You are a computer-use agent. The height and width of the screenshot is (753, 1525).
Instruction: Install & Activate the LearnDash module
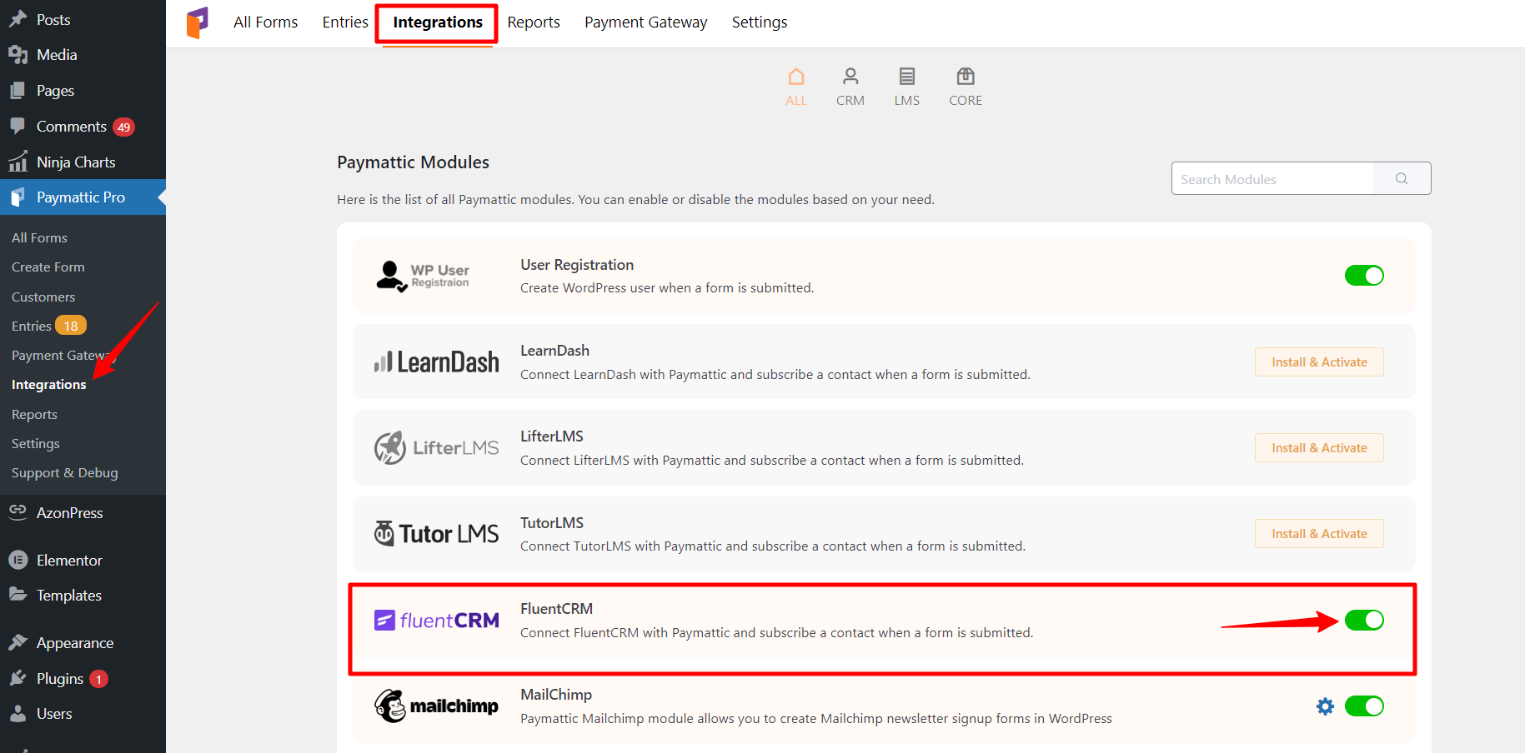coord(1319,362)
